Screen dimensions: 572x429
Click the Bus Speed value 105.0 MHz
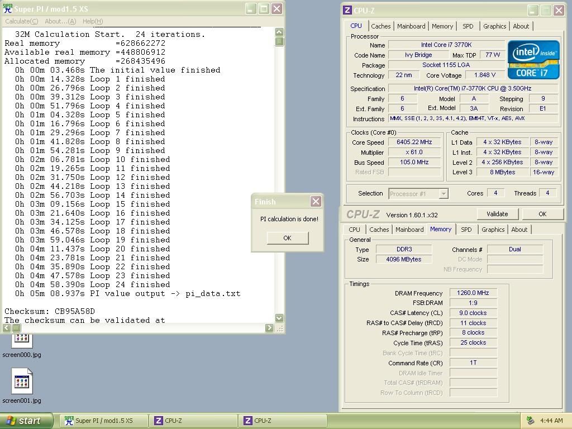coord(414,162)
